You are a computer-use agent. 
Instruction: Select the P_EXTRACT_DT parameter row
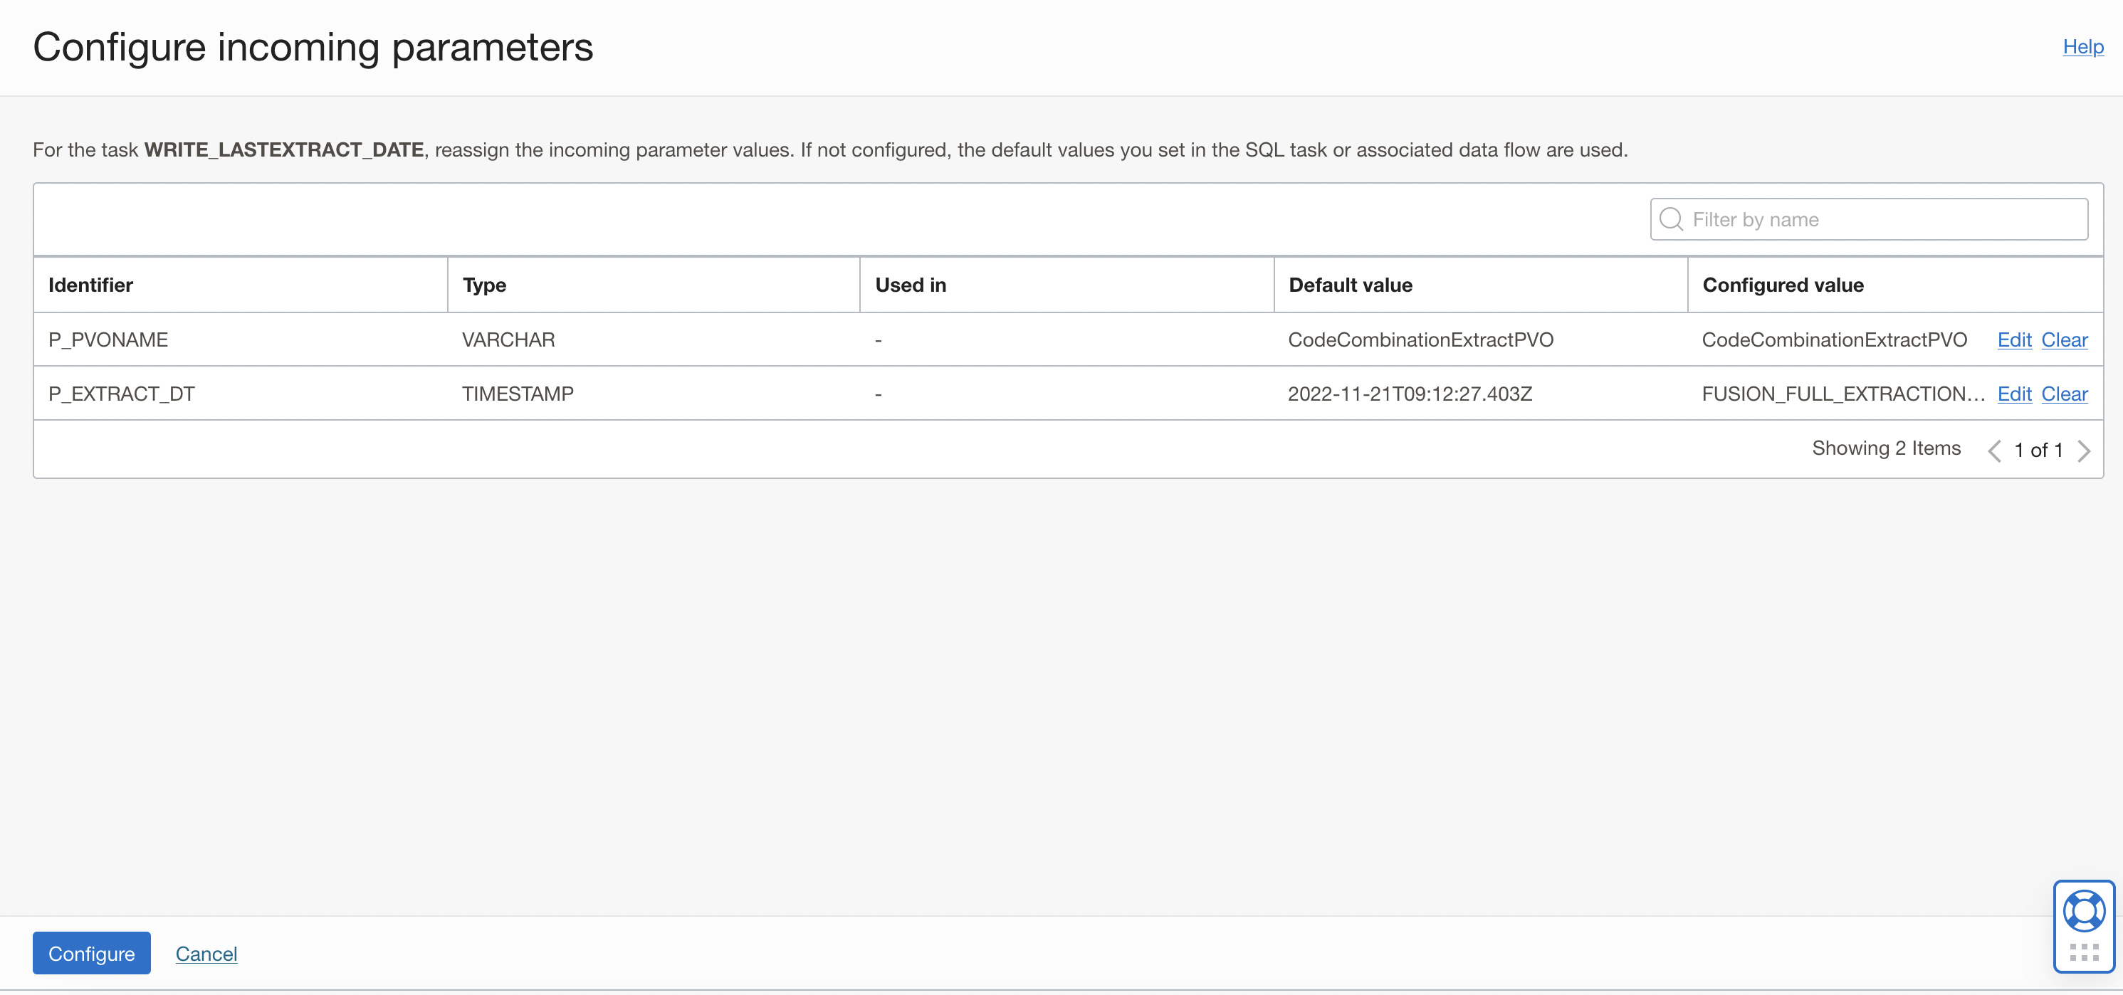pos(121,394)
